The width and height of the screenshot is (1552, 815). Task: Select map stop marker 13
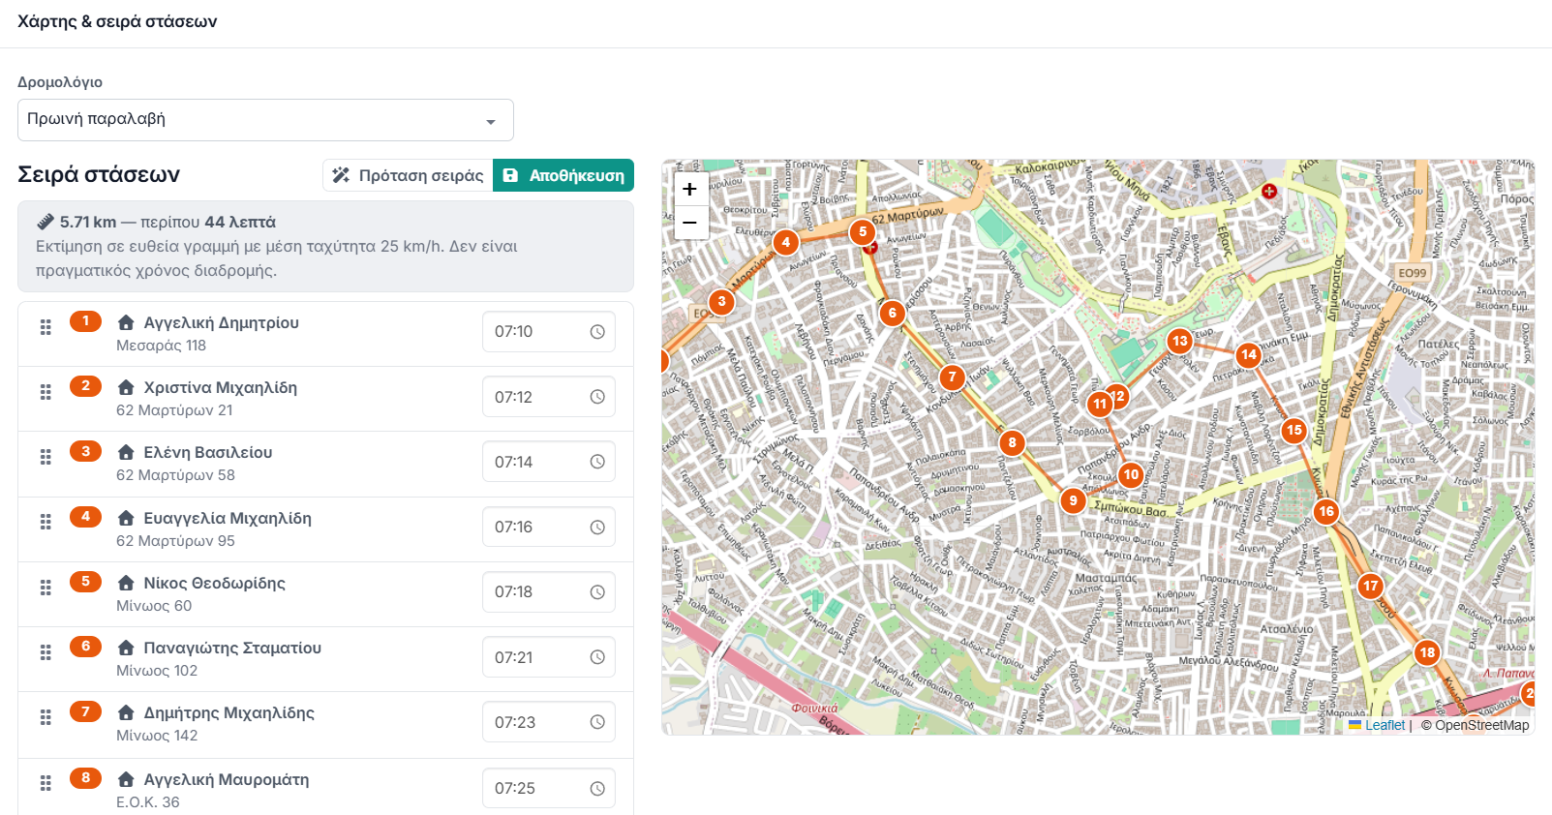[x=1179, y=341]
